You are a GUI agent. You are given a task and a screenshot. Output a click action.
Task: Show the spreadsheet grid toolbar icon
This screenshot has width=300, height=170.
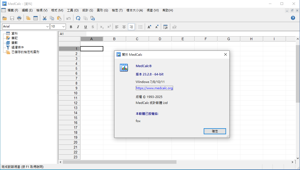point(36,18)
